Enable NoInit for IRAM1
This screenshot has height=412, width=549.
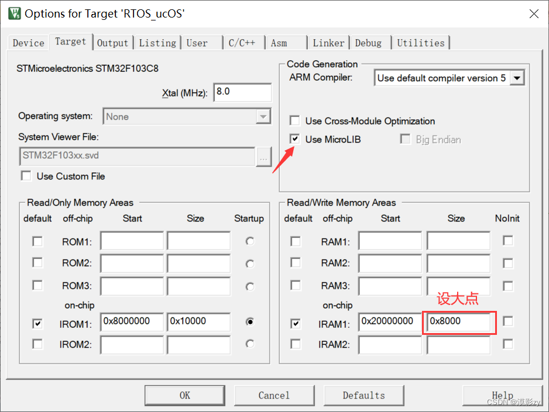(507, 321)
